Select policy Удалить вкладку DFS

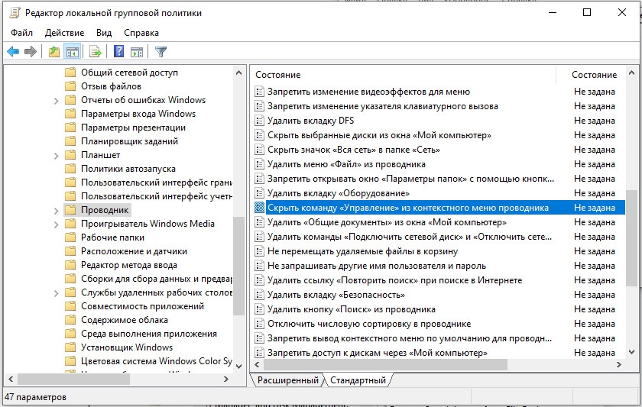point(310,121)
